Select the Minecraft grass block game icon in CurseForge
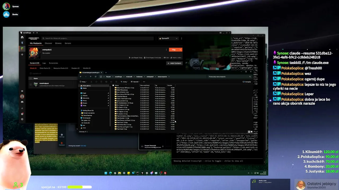Image resolution: width=339 pixels, height=190 pixels. (x=22, y=49)
